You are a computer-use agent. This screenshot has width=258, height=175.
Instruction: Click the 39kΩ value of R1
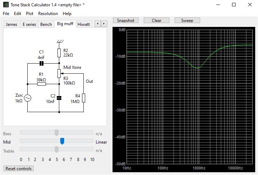(41, 80)
